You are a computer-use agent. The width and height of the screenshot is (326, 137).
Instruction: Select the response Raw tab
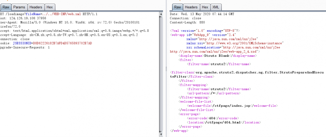pyautogui.click(x=177, y=7)
